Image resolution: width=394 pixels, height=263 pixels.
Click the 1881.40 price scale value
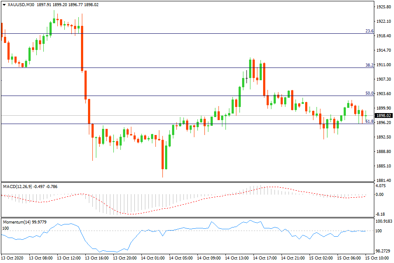(383, 180)
